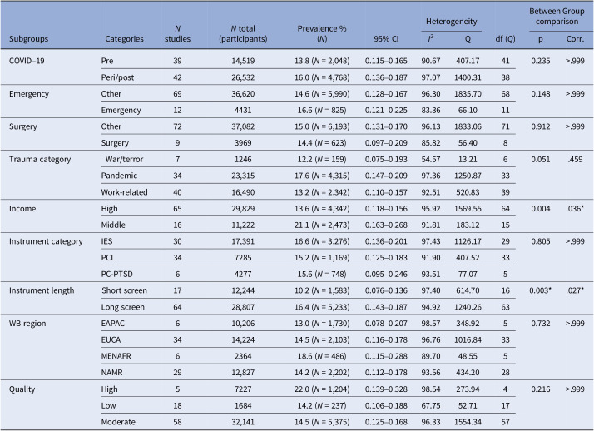The image size is (594, 431).
Task: Select the PC-PTSD category cell
Action: tap(116, 275)
